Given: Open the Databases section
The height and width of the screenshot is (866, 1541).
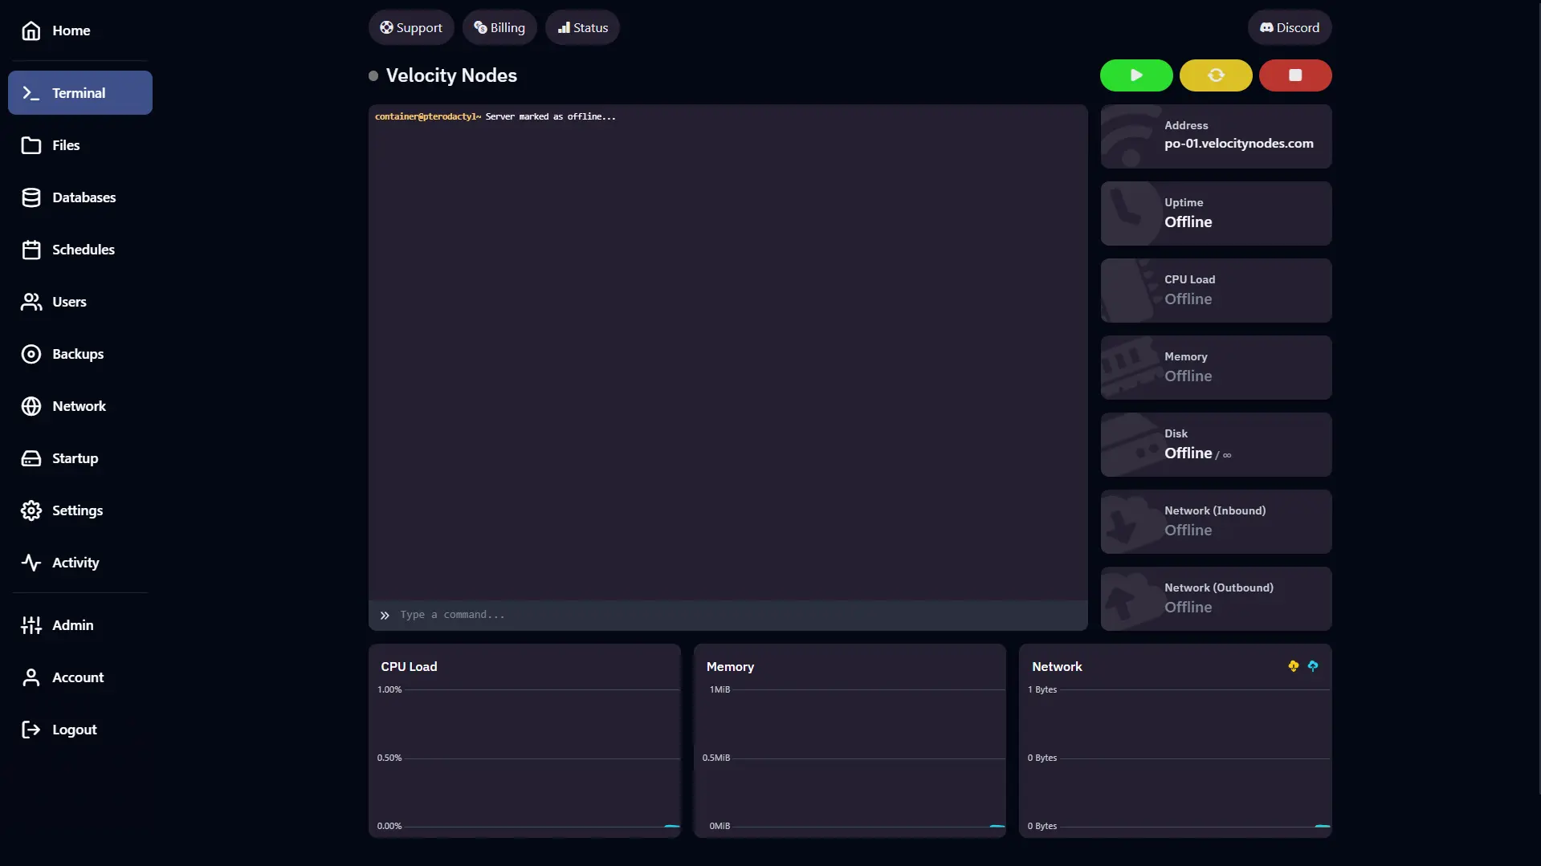Looking at the screenshot, I should (79, 197).
